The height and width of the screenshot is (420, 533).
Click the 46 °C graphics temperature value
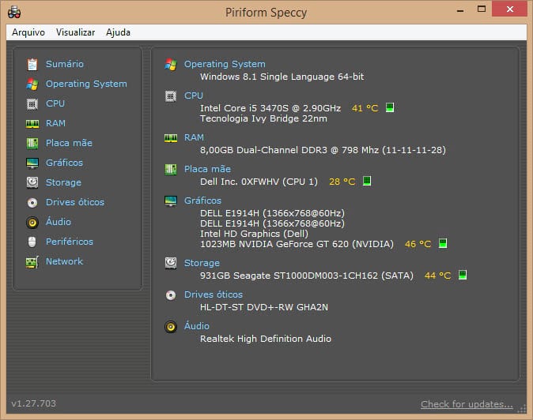coord(418,244)
